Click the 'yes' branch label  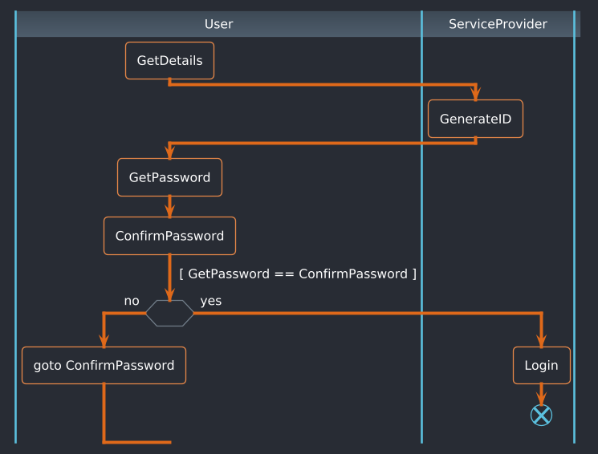click(211, 301)
